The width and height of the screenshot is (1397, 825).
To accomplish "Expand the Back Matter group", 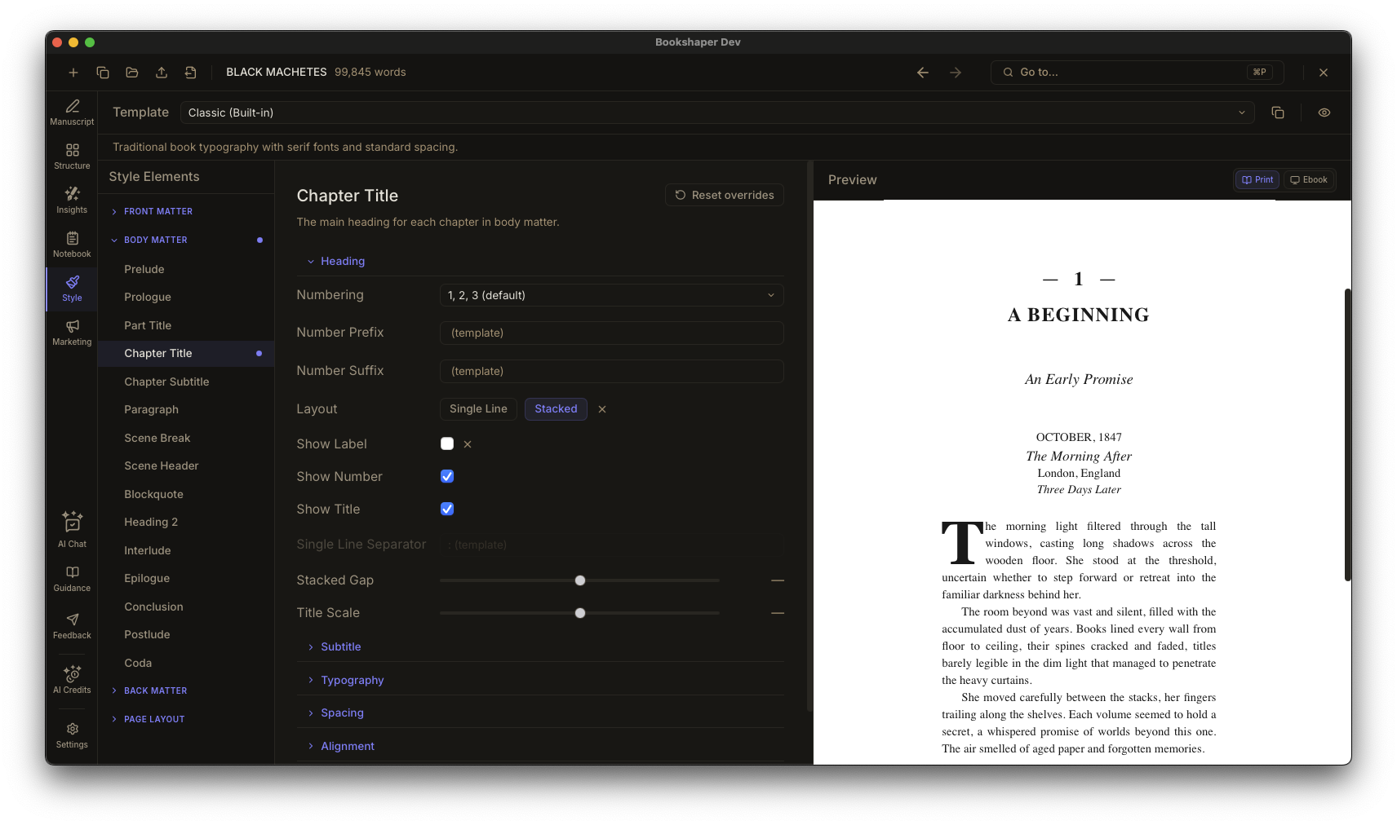I will tap(186, 690).
